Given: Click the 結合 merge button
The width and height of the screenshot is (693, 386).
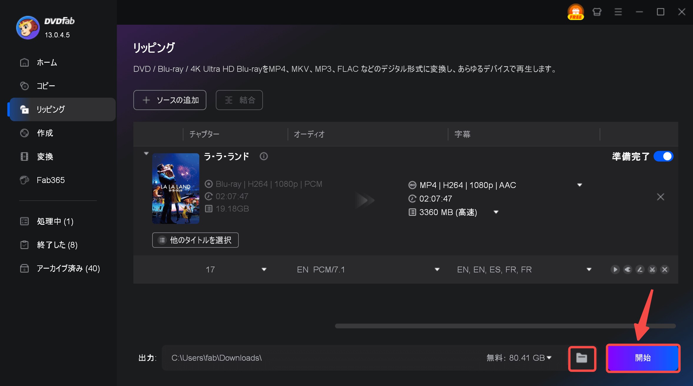Looking at the screenshot, I should 239,100.
